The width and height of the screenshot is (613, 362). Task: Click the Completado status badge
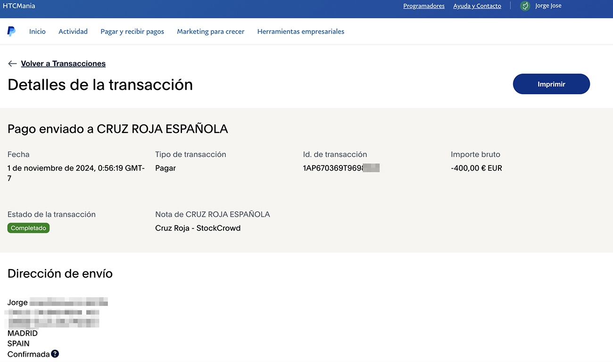click(x=28, y=228)
